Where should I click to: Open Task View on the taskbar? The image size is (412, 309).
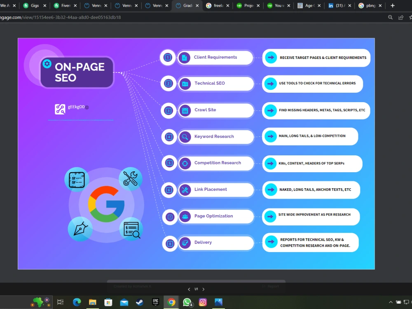[60, 302]
